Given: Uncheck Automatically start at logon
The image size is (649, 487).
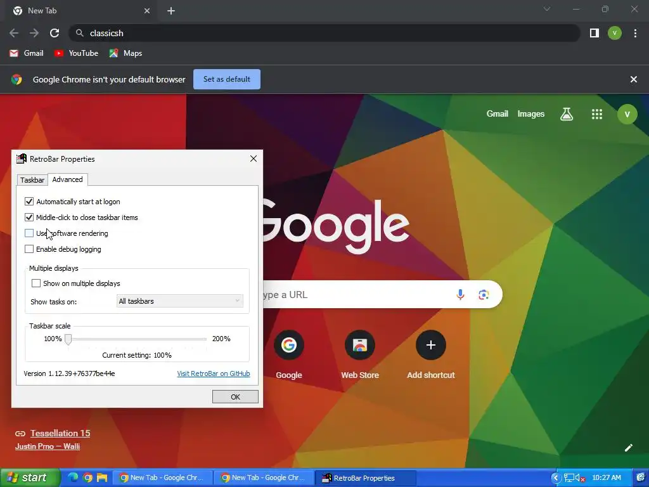Looking at the screenshot, I should pyautogui.click(x=29, y=202).
